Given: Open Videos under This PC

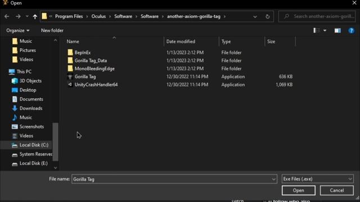Looking at the screenshot, I should click(x=26, y=136).
